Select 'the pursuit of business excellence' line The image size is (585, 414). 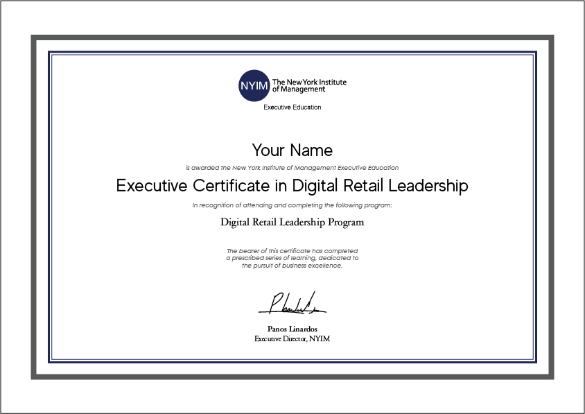(292, 265)
